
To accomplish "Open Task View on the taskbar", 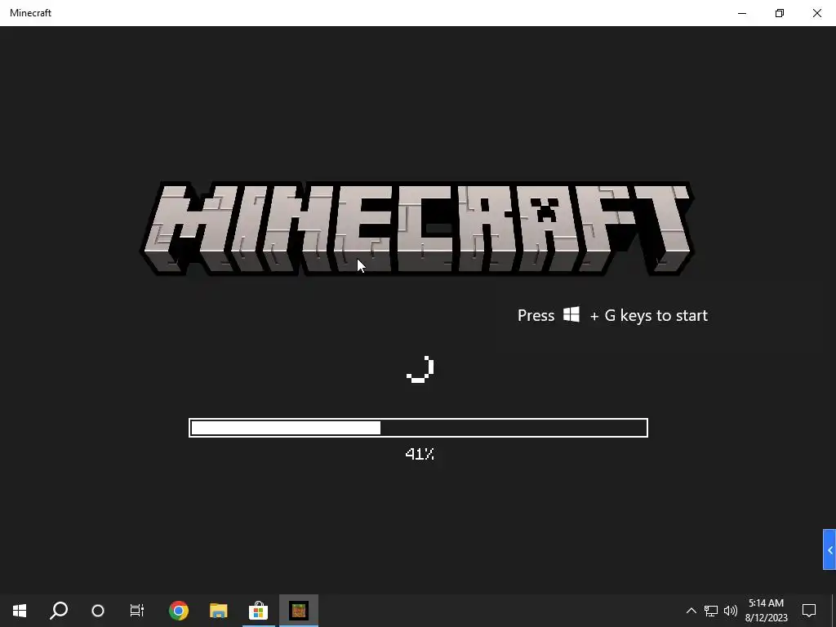I will point(137,611).
